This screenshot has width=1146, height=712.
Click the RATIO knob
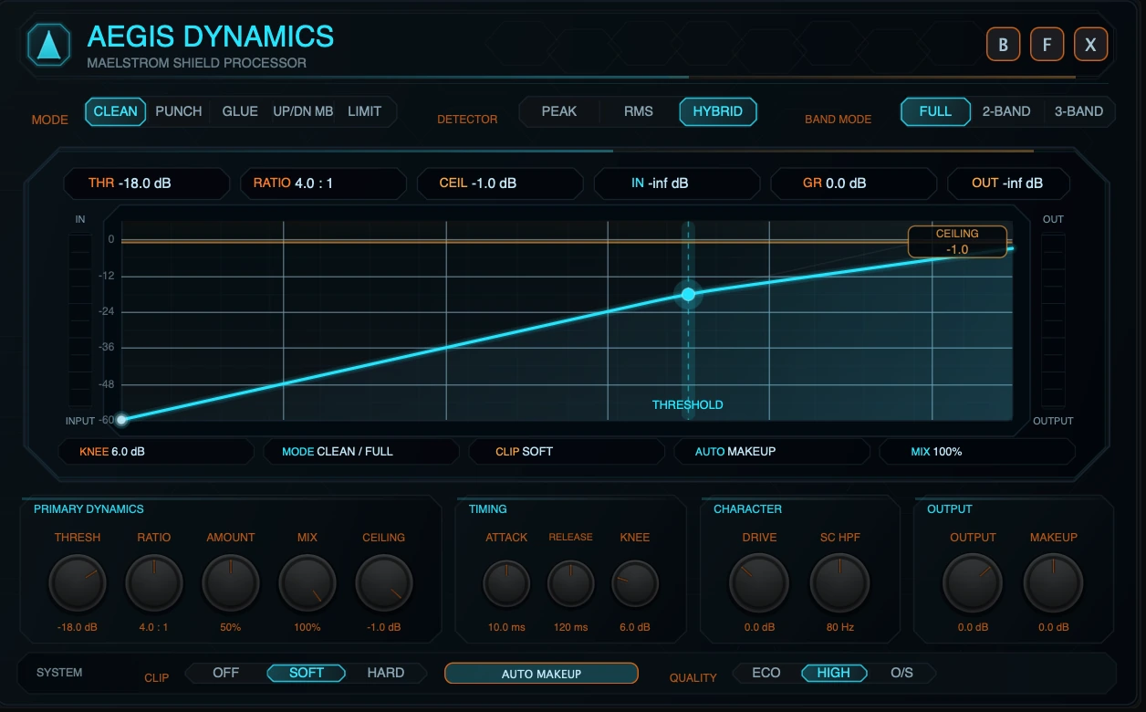click(154, 583)
